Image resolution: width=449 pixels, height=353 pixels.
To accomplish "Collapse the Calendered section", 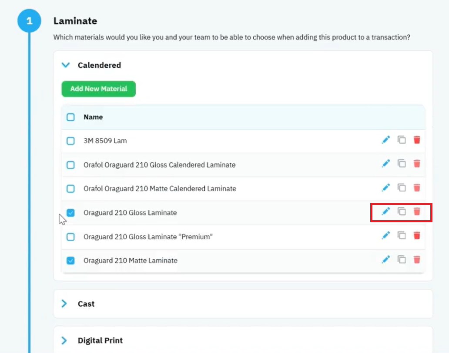I will pyautogui.click(x=66, y=65).
